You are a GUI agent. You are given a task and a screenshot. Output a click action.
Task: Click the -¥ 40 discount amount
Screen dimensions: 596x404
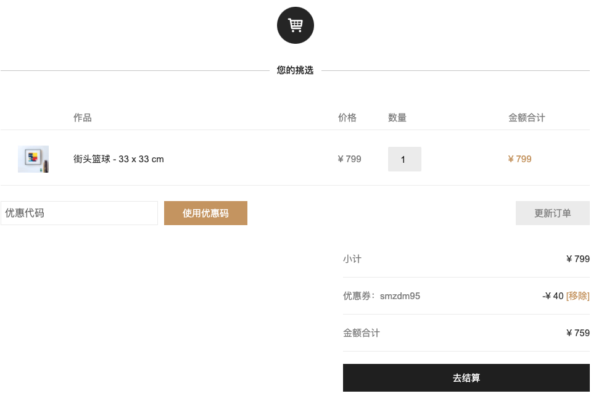553,295
